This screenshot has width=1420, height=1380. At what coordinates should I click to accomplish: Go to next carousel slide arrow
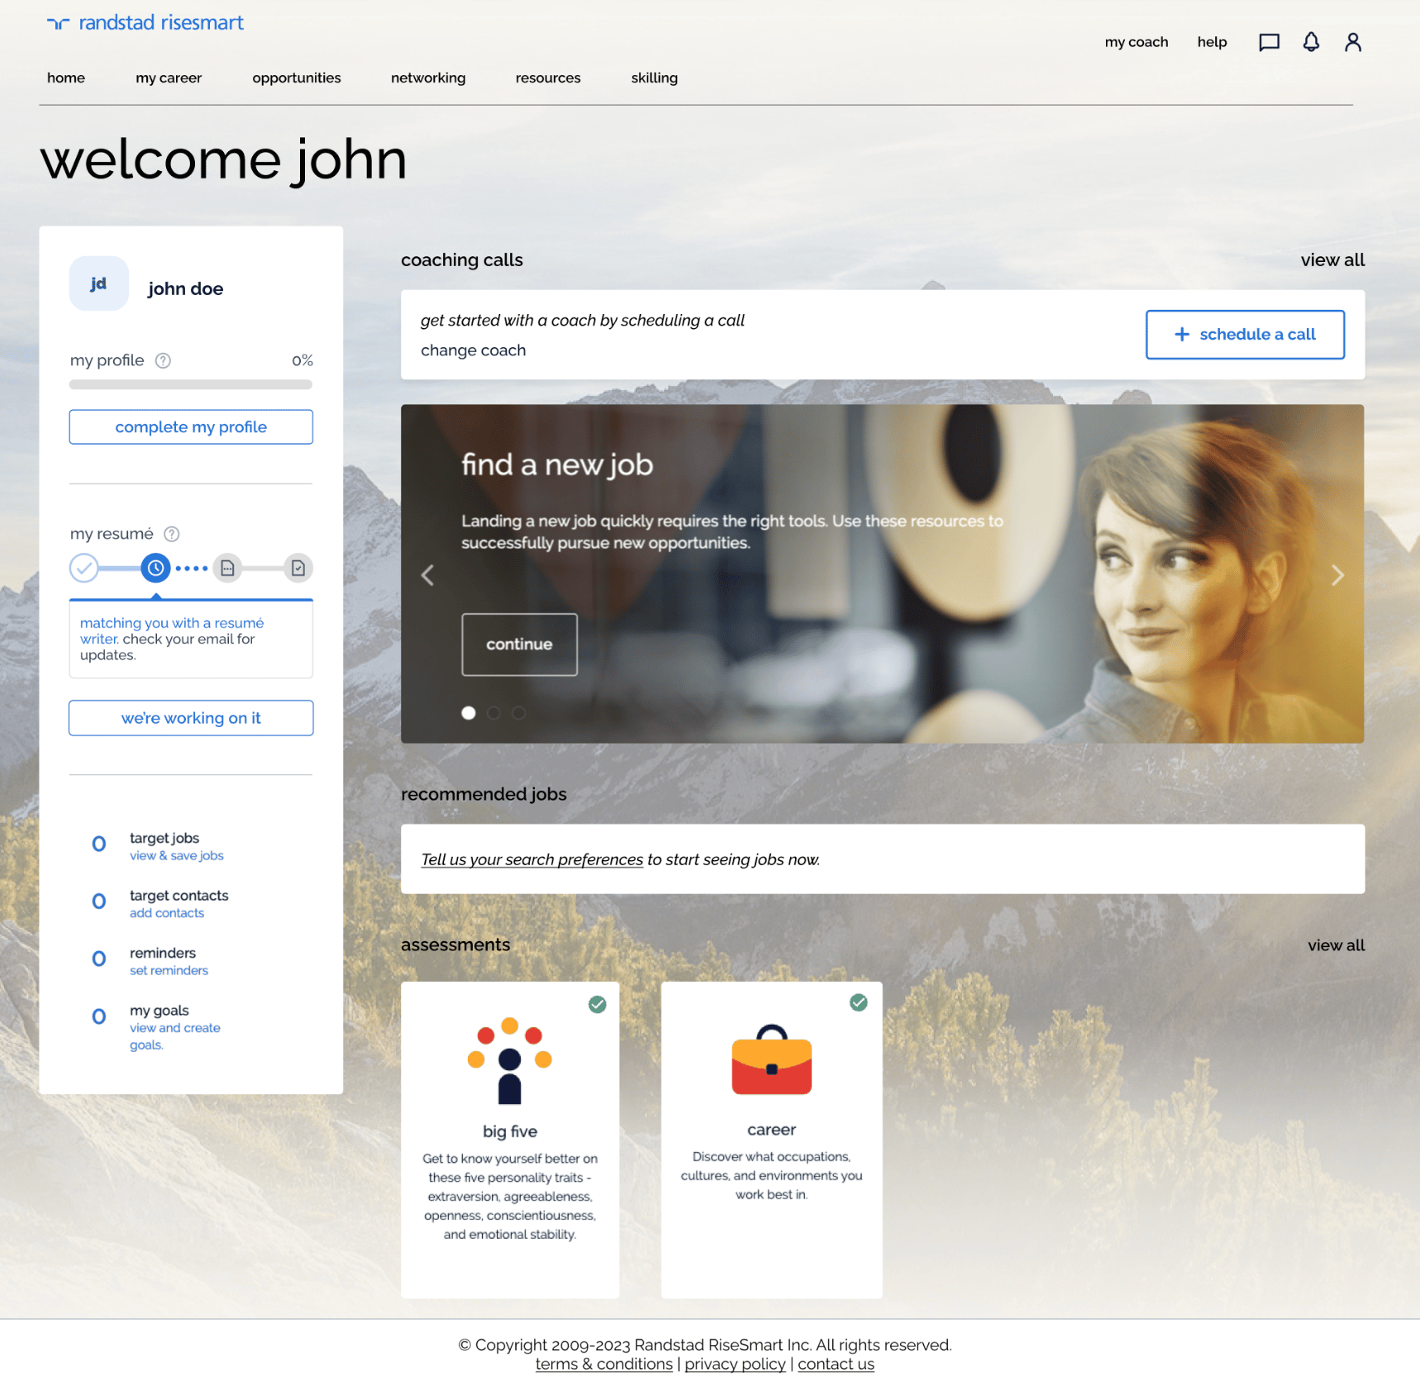click(x=1337, y=575)
